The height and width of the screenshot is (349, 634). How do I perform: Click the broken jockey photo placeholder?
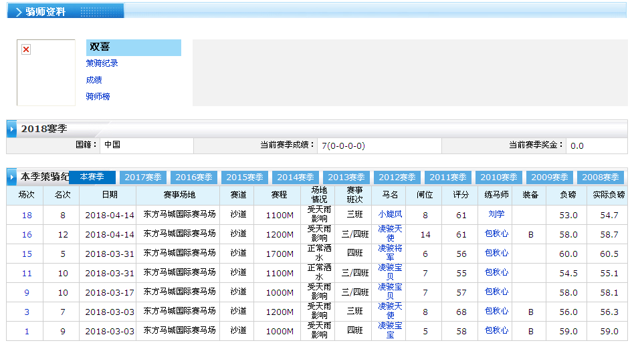[x=26, y=50]
